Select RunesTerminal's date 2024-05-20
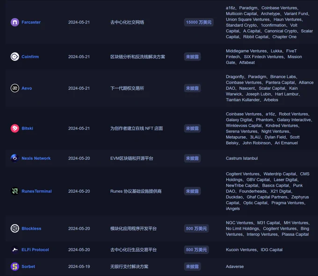This screenshot has width=318, height=276. pyautogui.click(x=79, y=191)
